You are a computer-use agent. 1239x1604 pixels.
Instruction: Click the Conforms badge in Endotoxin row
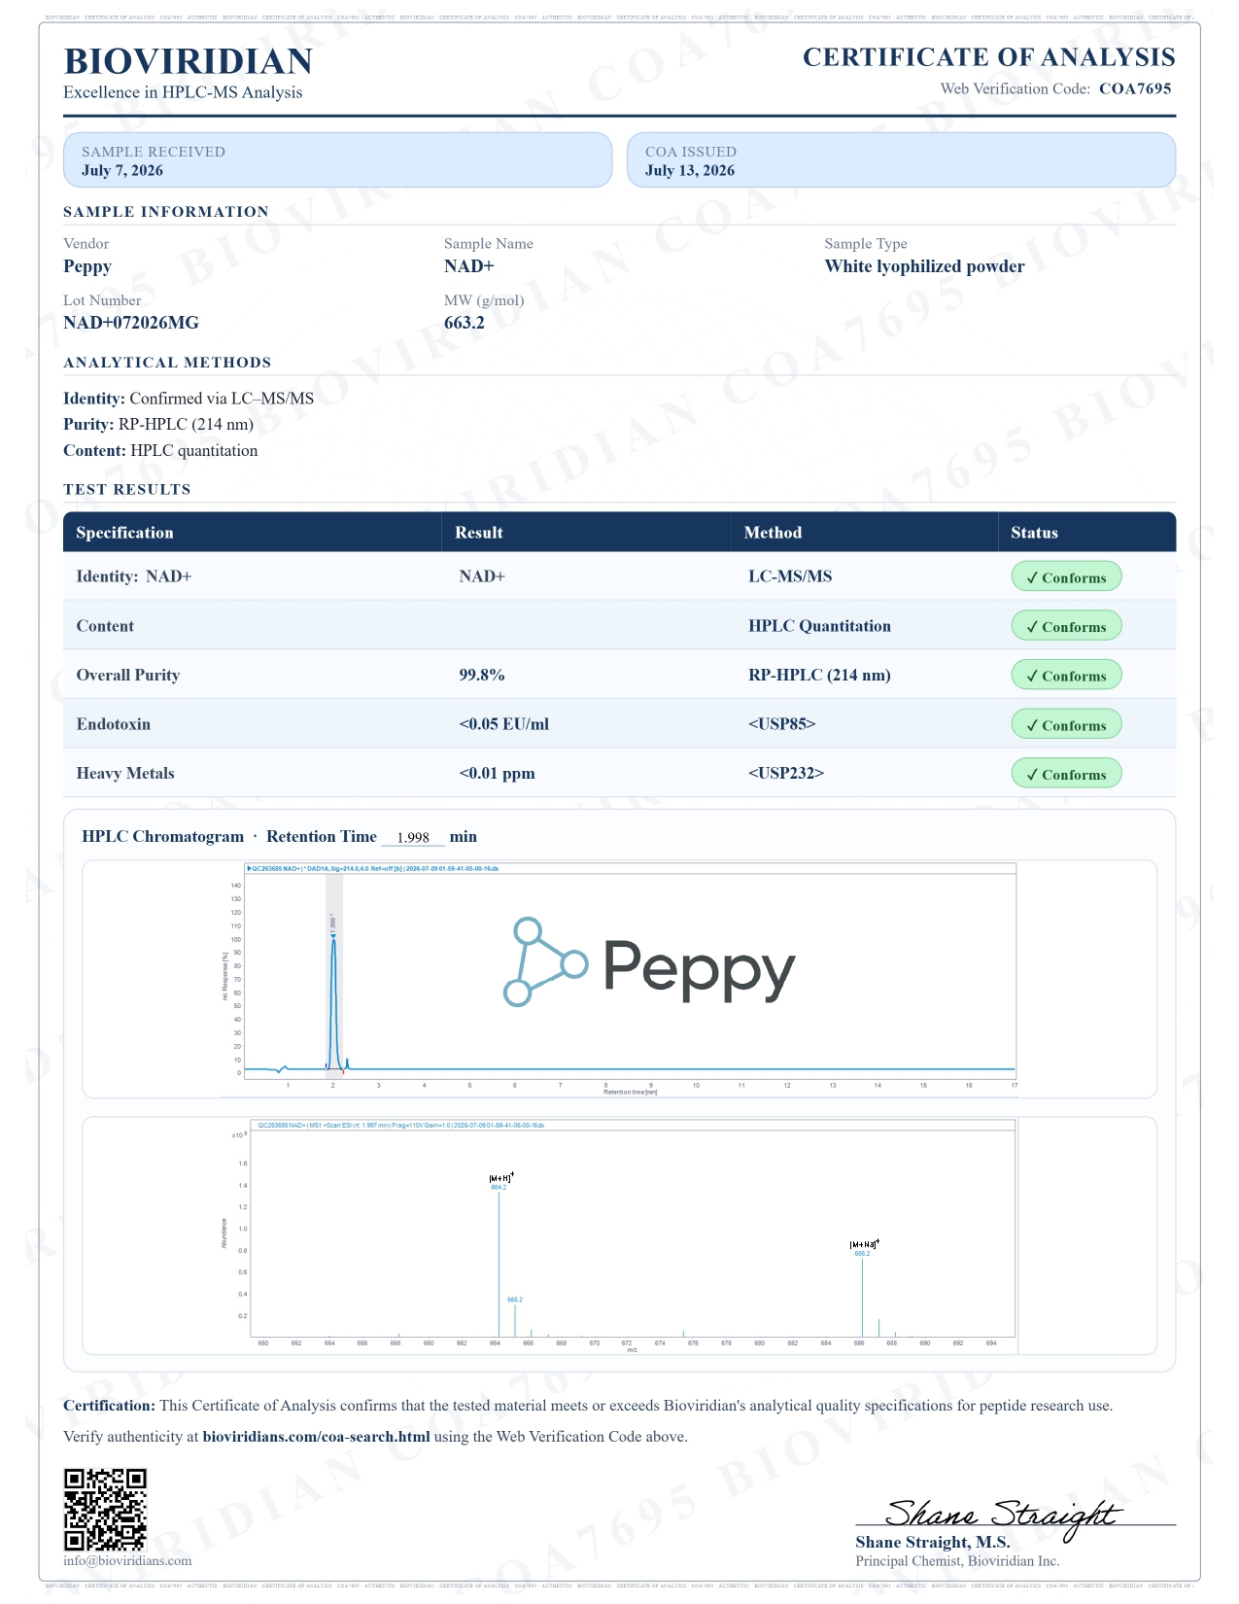point(1066,724)
